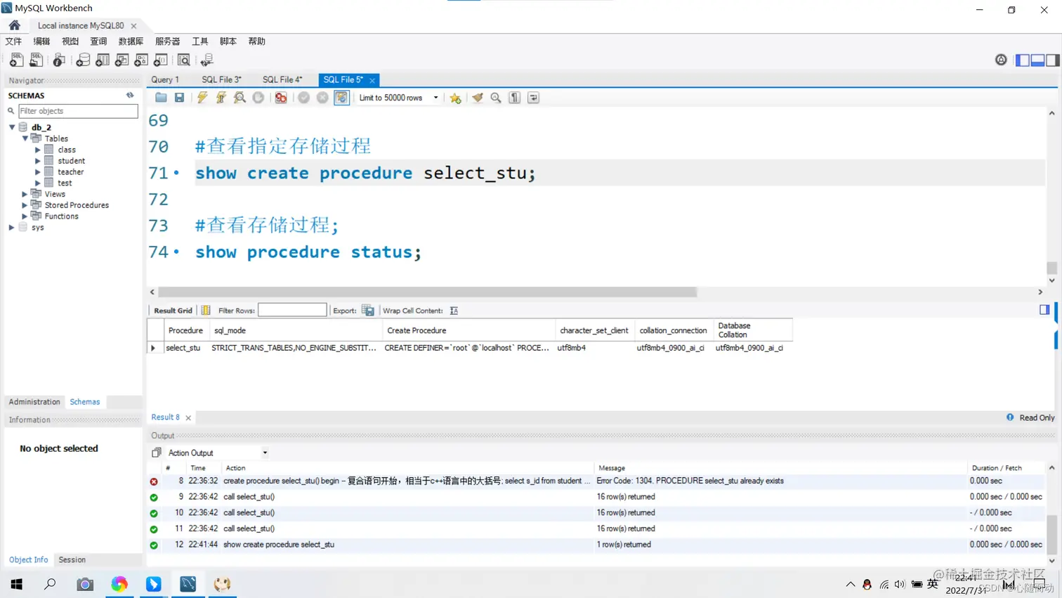The width and height of the screenshot is (1062, 598).
Task: Expand the teacher table node
Action: click(x=38, y=172)
